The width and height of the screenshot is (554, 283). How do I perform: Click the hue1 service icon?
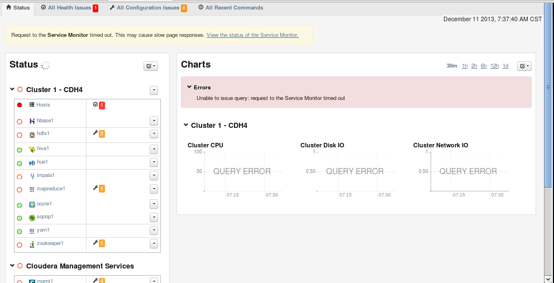(x=32, y=162)
